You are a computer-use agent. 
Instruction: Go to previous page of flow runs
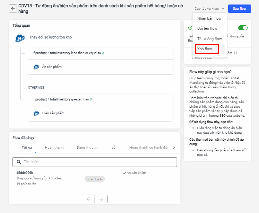[x=88, y=199]
